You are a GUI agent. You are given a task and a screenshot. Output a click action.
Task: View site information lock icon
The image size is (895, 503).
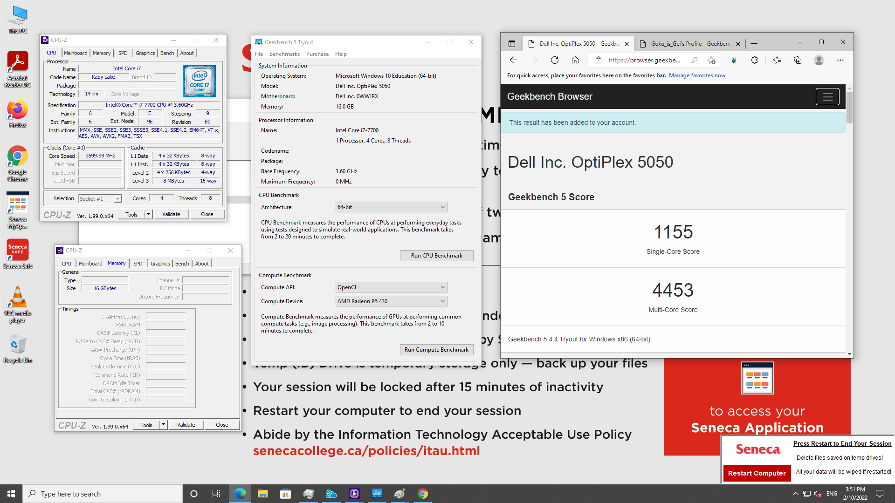tap(599, 60)
